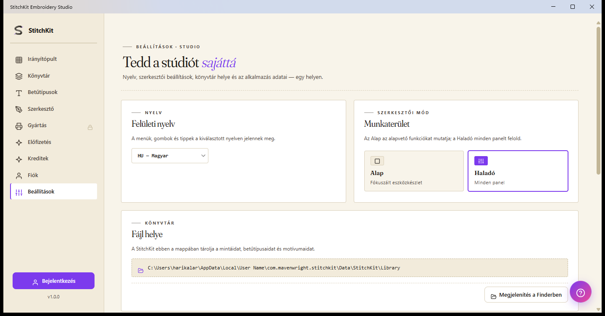Click the Betűtípusok T icon
Screen dimensions: 605x316
(x=19, y=93)
